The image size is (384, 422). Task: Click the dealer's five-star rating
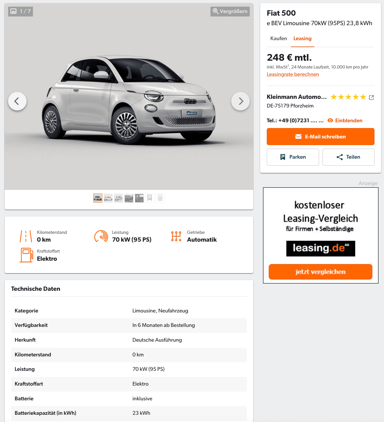pos(348,97)
